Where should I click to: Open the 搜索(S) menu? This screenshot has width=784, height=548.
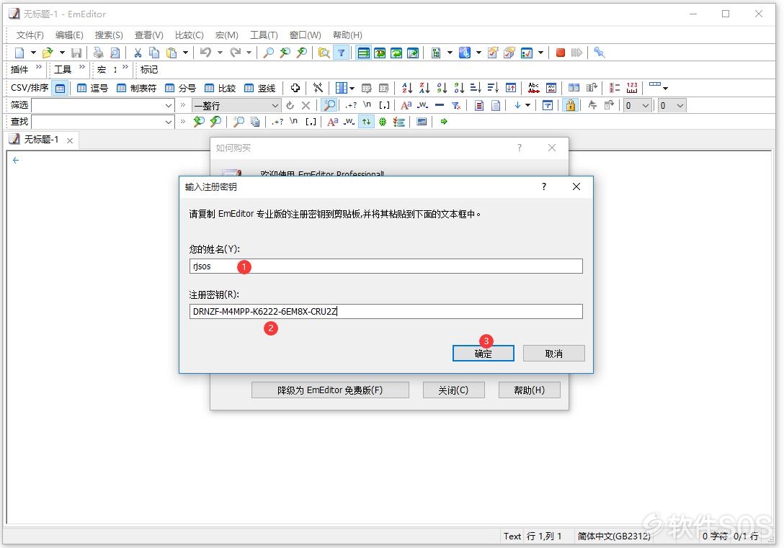(109, 35)
